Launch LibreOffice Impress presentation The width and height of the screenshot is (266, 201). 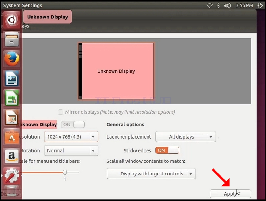click(11, 117)
